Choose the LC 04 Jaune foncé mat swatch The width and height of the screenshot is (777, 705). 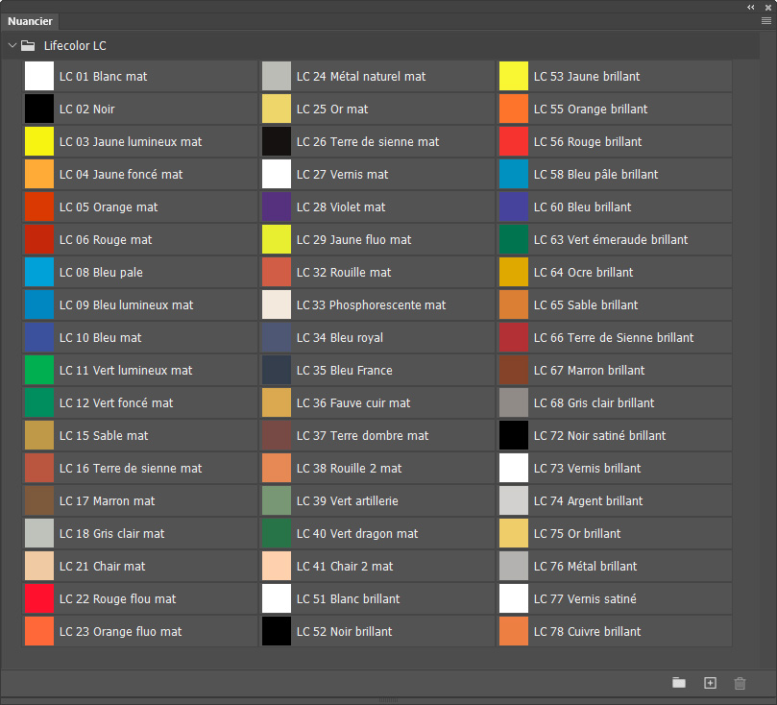(39, 175)
